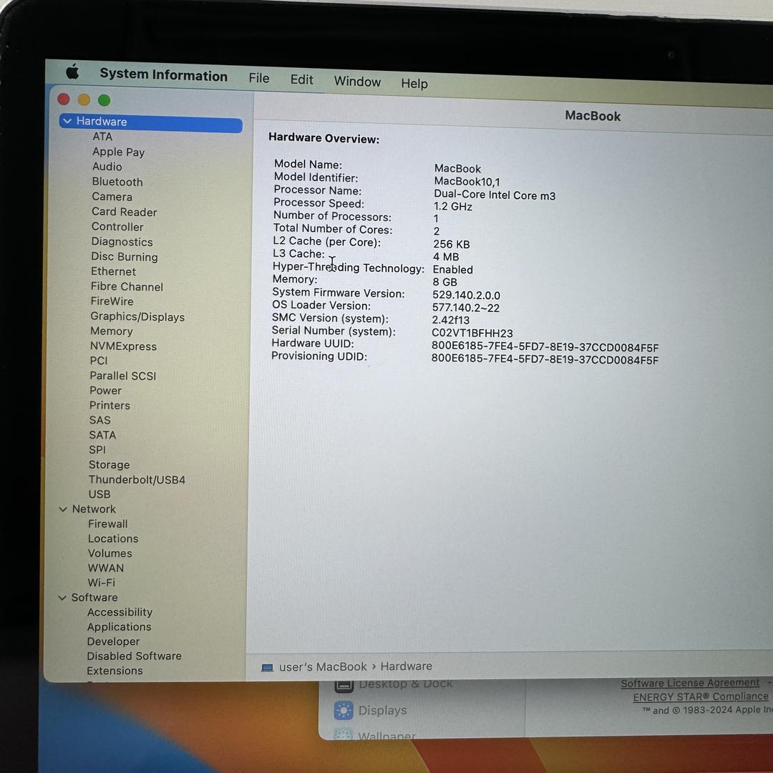Select Audio in the sidebar
Image resolution: width=773 pixels, height=773 pixels.
coord(107,167)
